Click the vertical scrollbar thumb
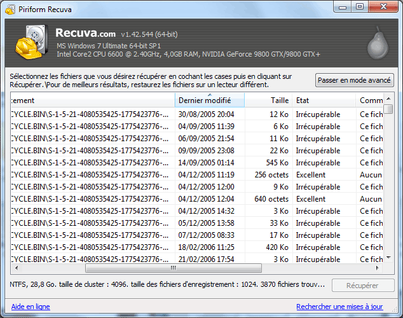Viewport: 403px width, 318px height. (x=388, y=109)
